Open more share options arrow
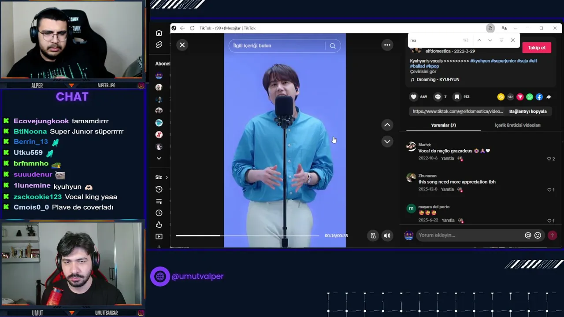Image resolution: width=564 pixels, height=317 pixels. click(549, 97)
